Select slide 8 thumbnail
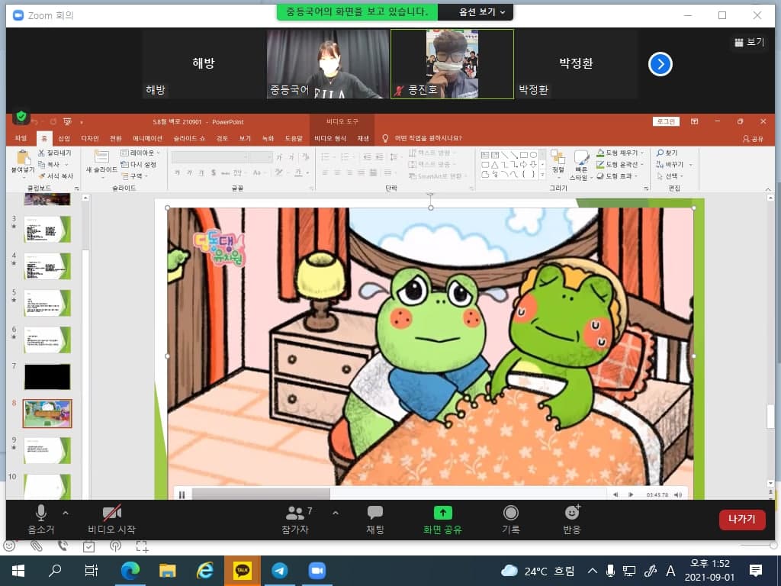This screenshot has height=586, width=781. click(47, 413)
